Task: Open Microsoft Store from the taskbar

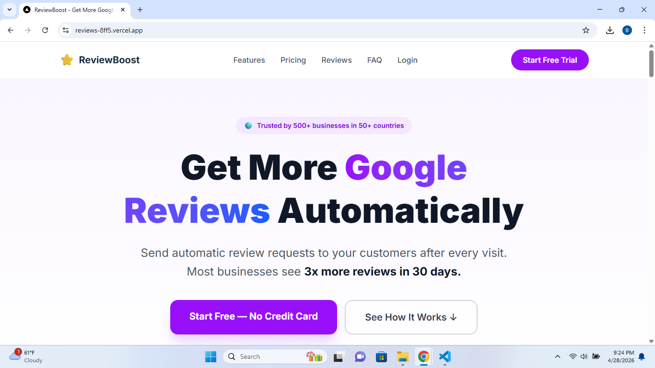Action: [x=381, y=356]
